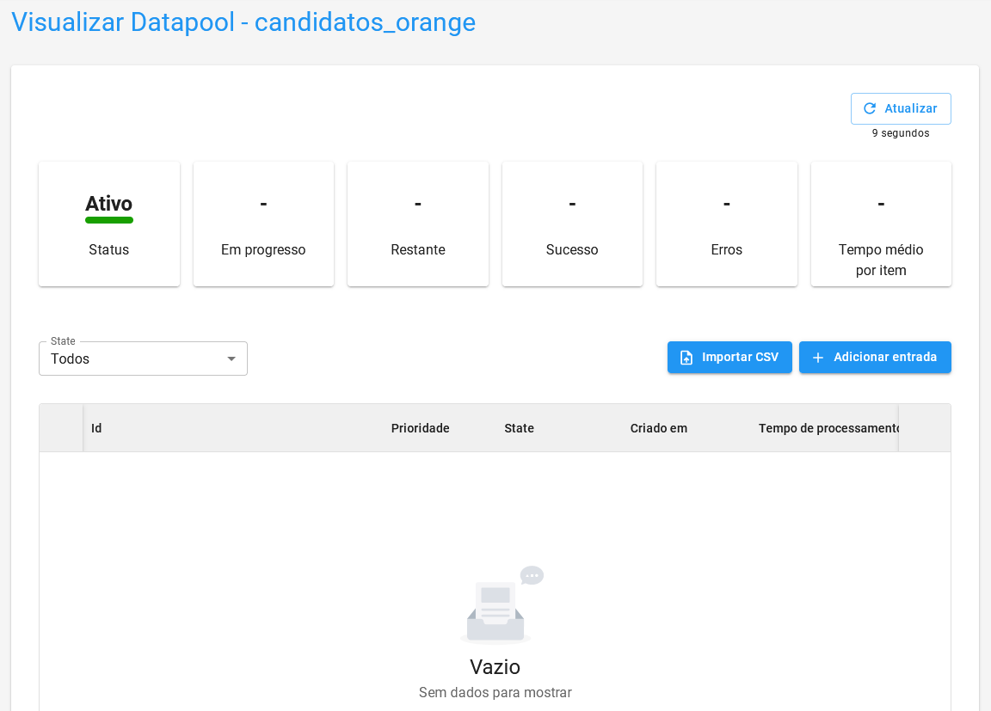Screen dimensions: 991x711
Task: Click the Sucesso status card
Action: click(x=572, y=224)
